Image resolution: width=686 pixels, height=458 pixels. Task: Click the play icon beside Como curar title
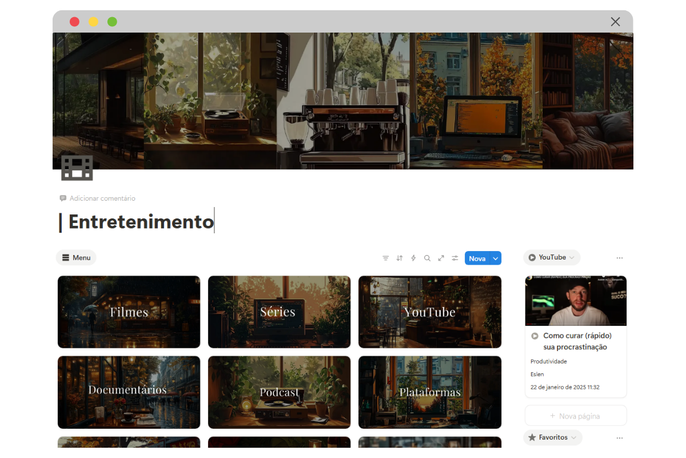coord(535,336)
